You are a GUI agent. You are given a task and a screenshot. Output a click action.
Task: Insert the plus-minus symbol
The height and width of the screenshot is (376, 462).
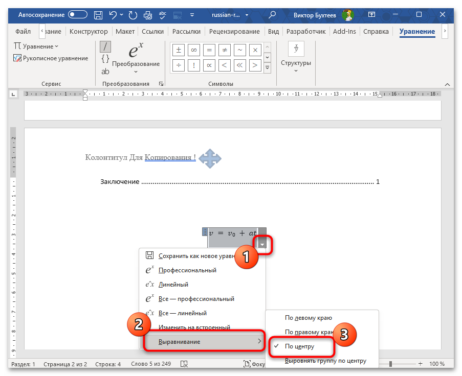179,50
